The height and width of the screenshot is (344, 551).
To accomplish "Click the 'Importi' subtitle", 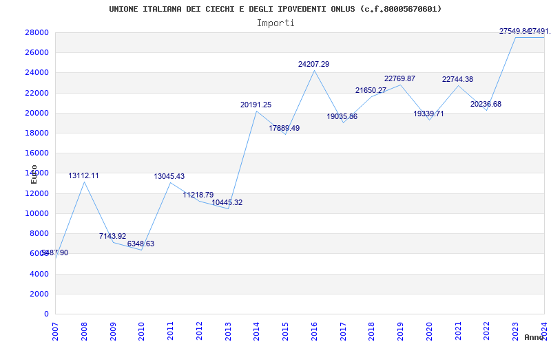I will tap(275, 23).
